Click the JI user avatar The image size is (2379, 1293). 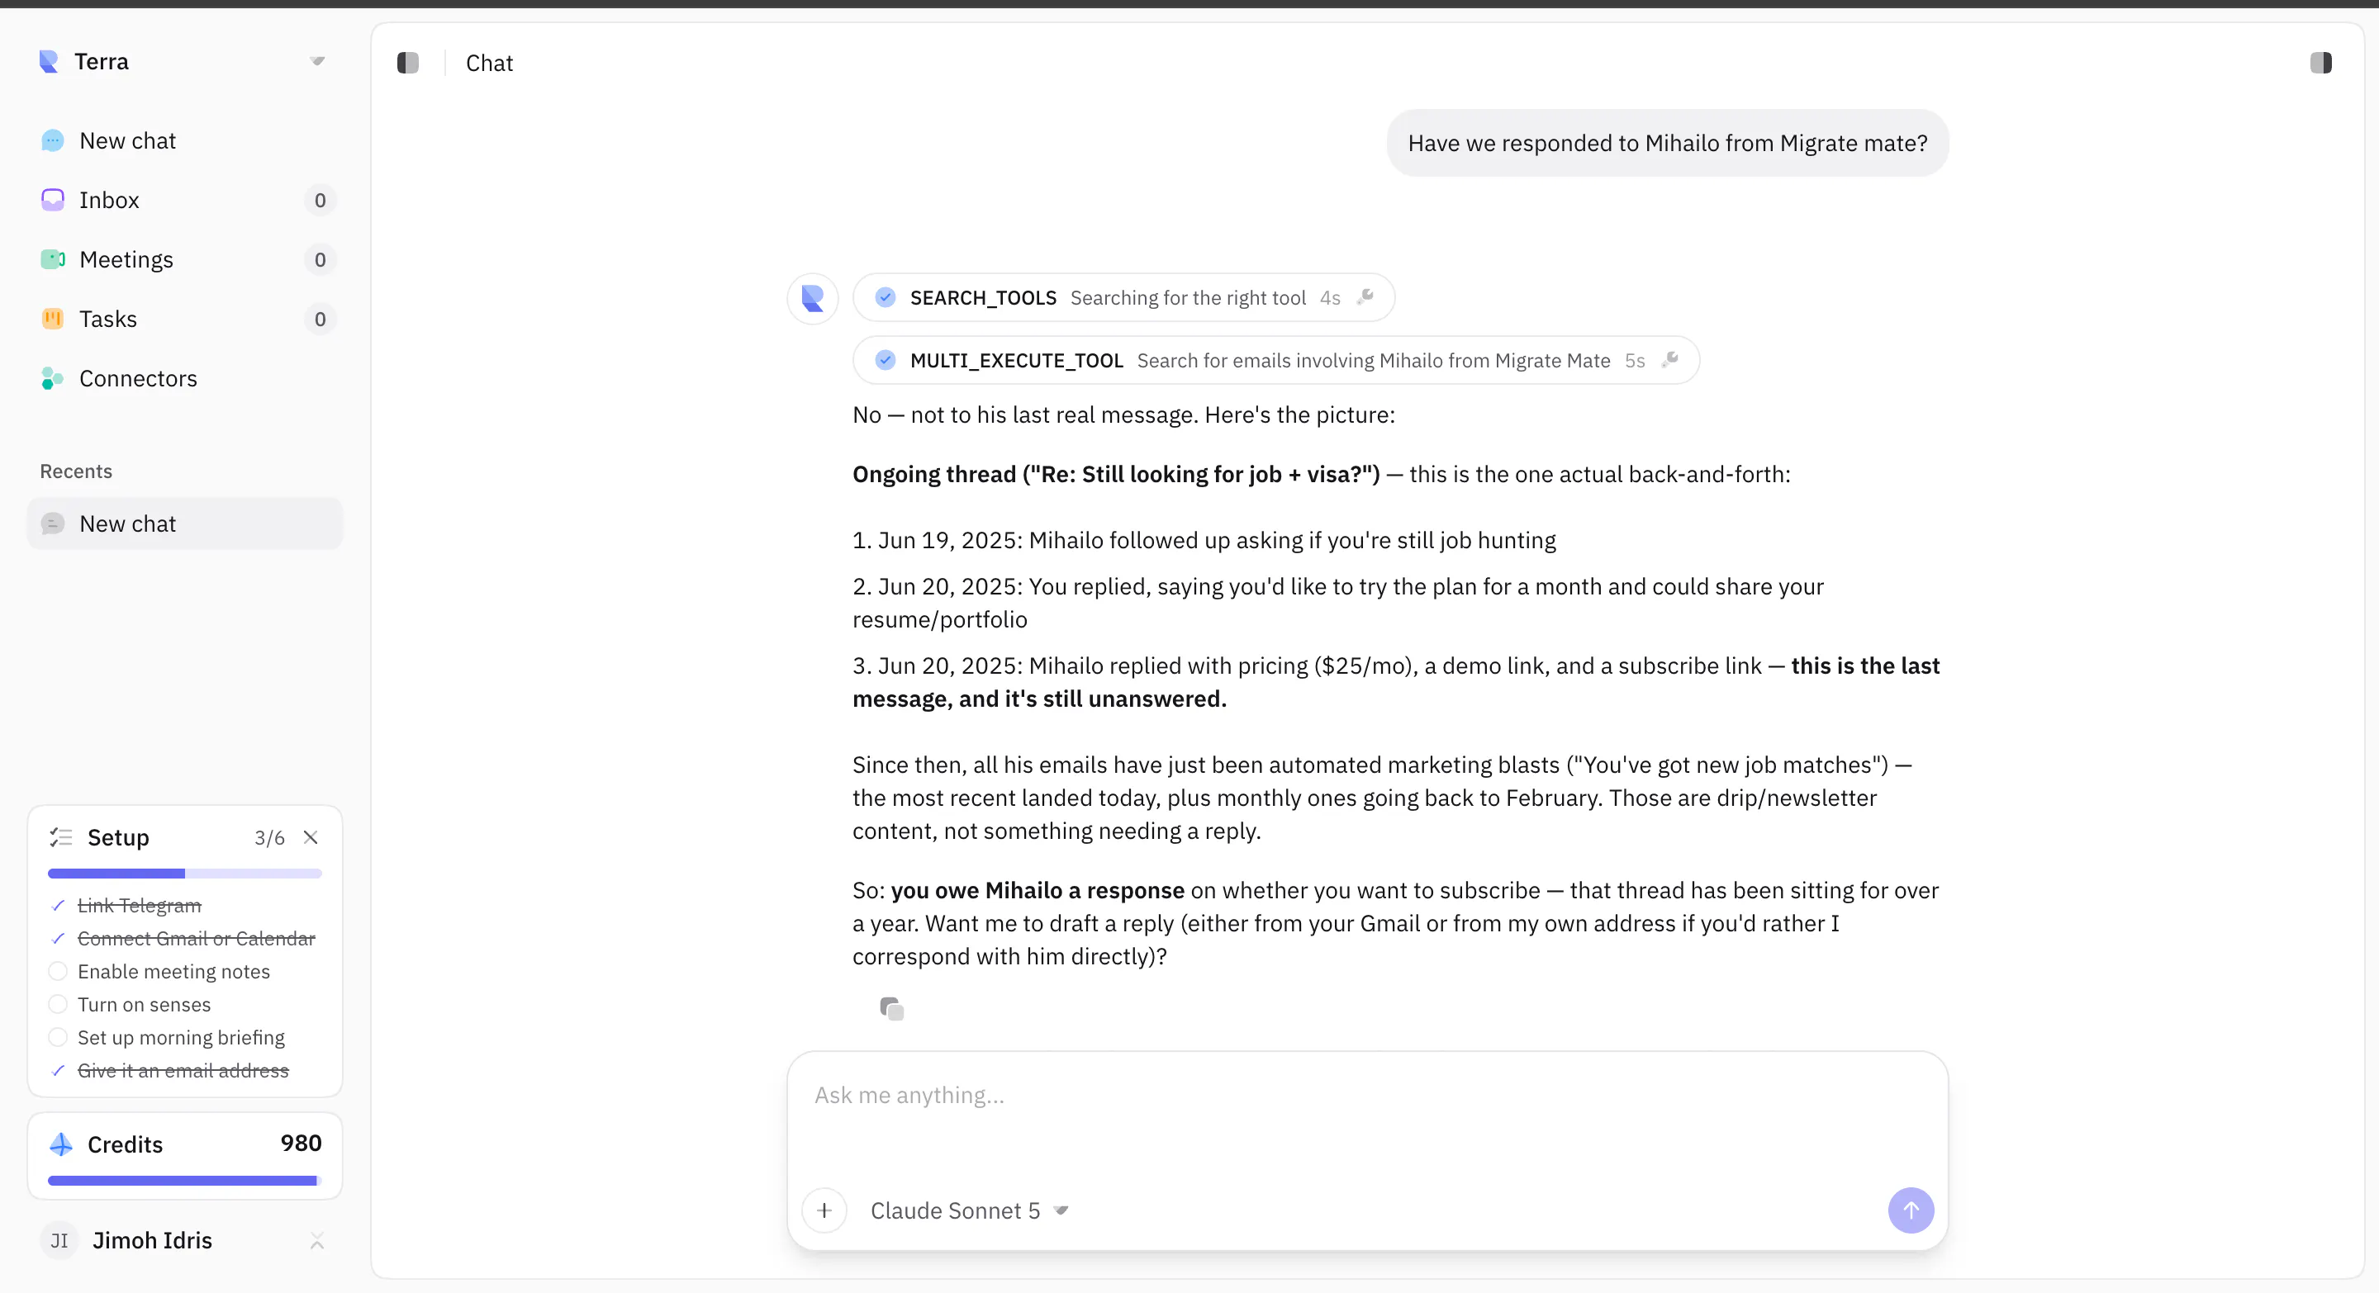59,1240
